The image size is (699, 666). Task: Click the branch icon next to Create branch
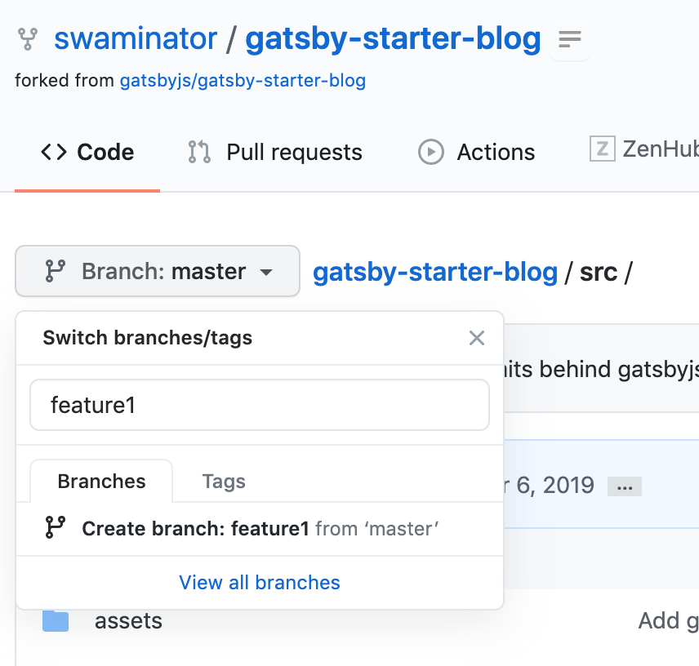[55, 528]
